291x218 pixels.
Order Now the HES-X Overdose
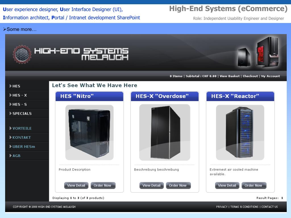[x=178, y=185]
